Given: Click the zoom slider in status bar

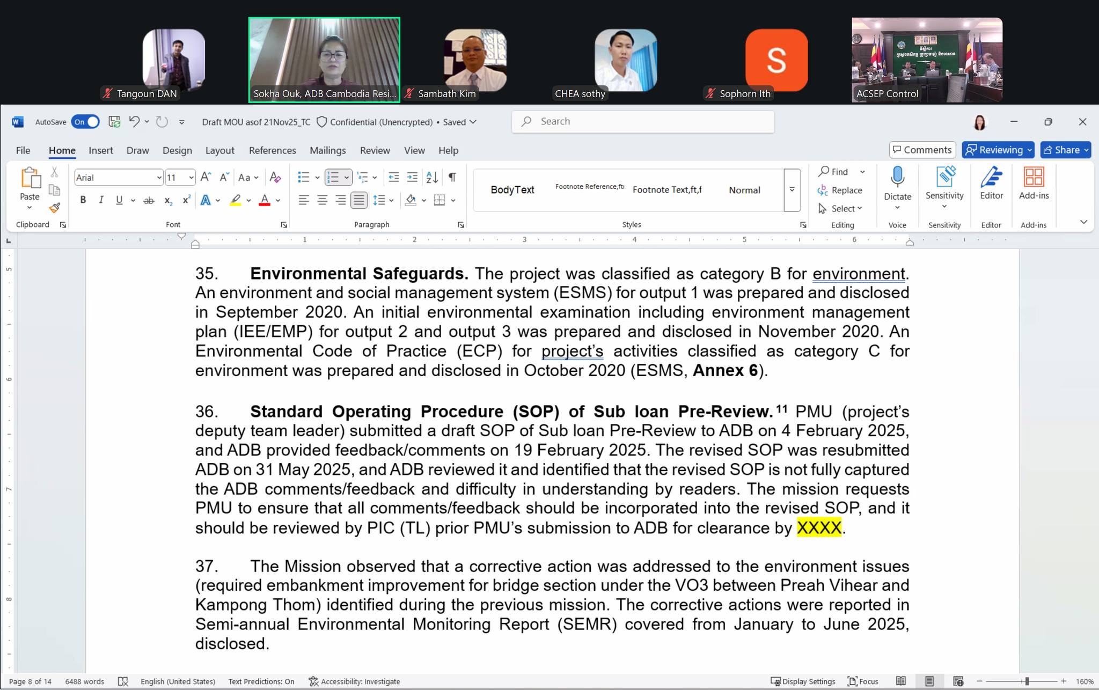Looking at the screenshot, I should click(1026, 681).
